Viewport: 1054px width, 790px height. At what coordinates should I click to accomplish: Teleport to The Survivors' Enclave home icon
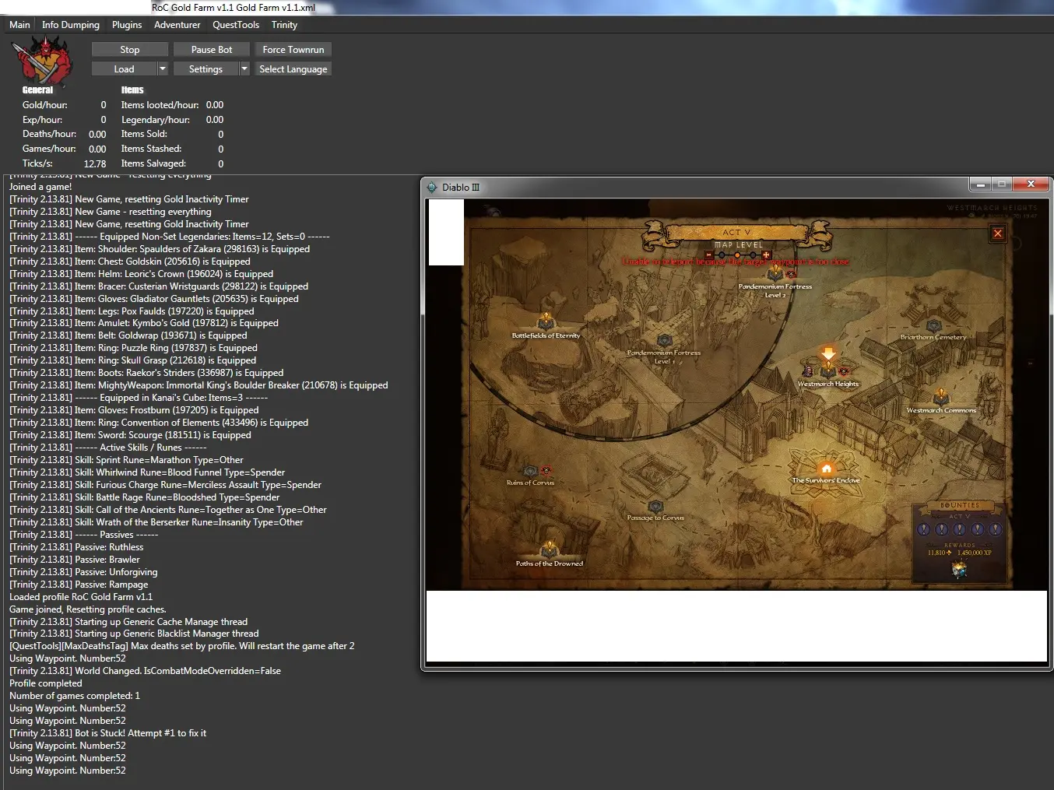pyautogui.click(x=827, y=467)
